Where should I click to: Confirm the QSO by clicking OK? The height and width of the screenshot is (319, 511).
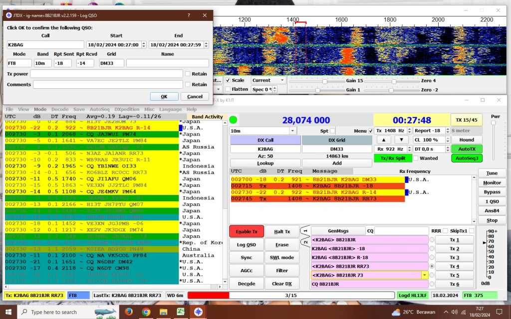(x=164, y=96)
